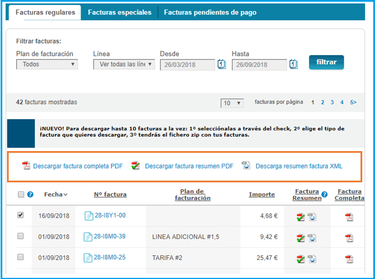Check the TARIFA #2 invoice checkbox

tap(20, 257)
